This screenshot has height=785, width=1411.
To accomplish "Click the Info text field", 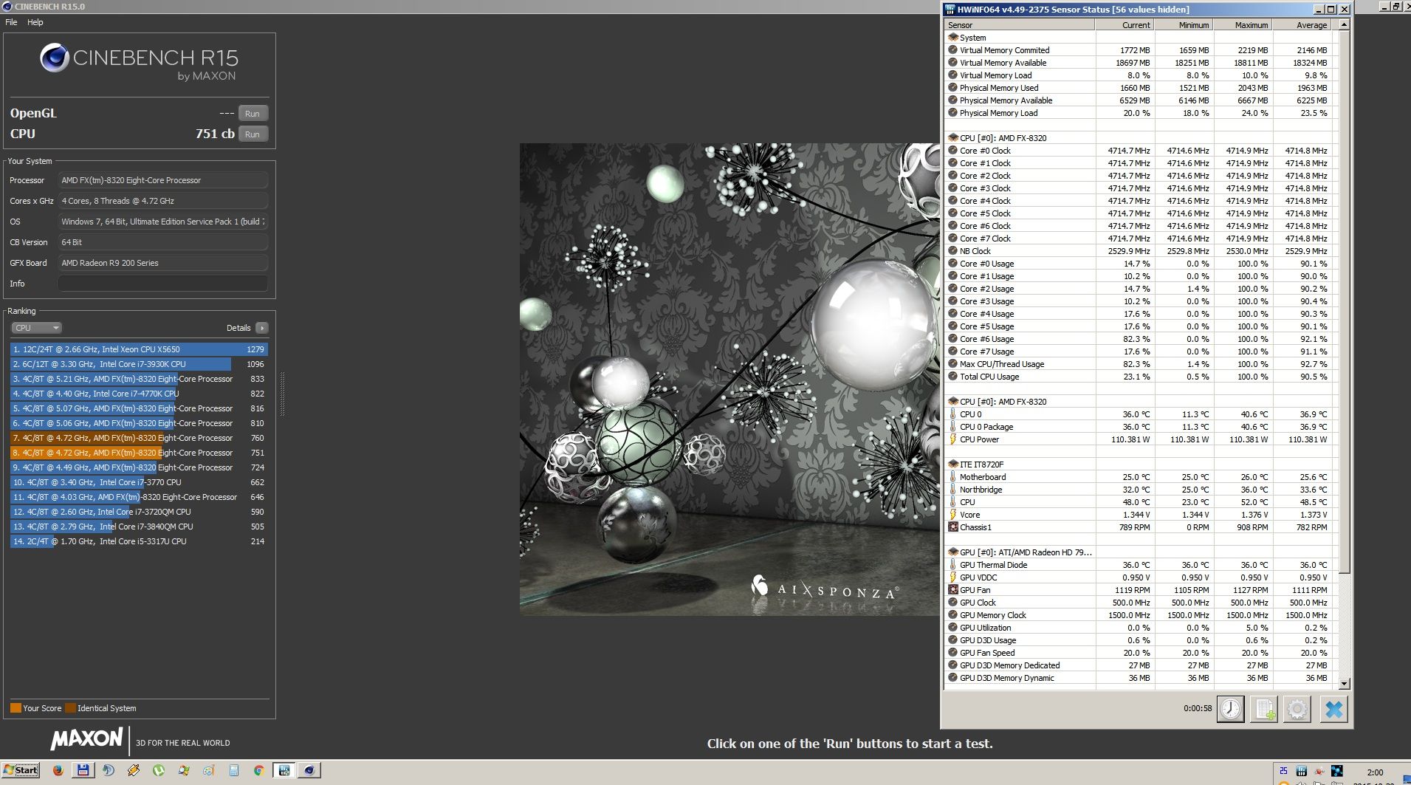I will point(162,284).
